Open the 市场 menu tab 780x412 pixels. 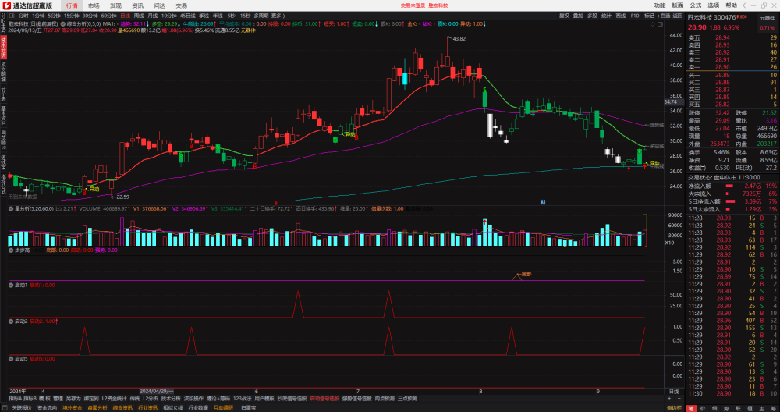point(94,5)
